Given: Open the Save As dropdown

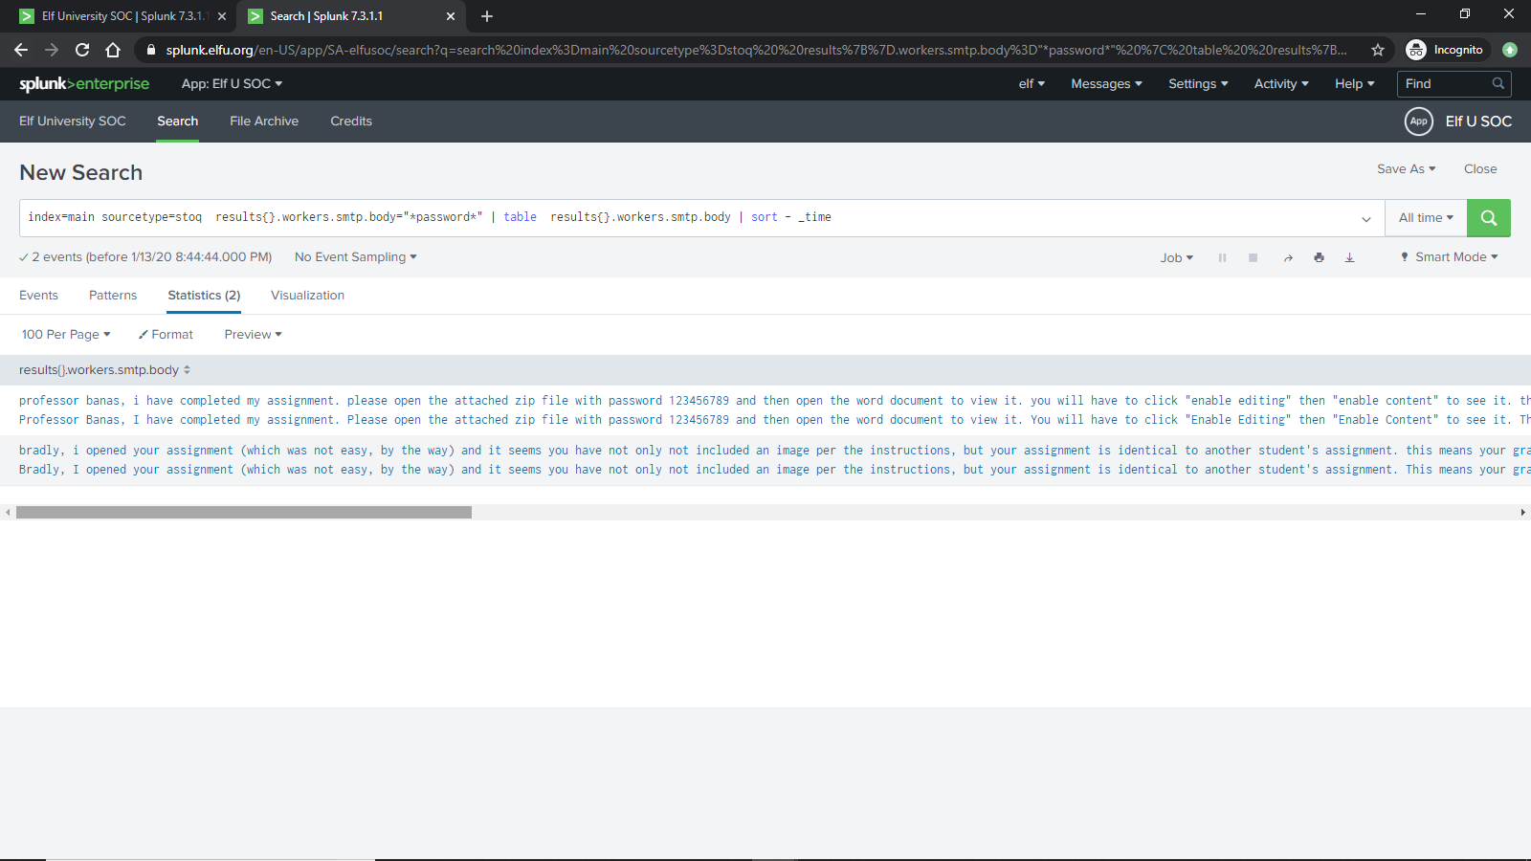Looking at the screenshot, I should tap(1406, 169).
